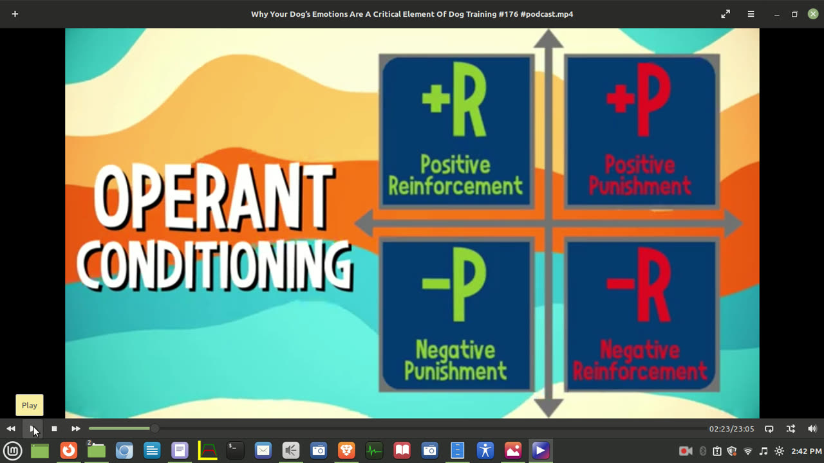
Task: Toggle repeat playback mode
Action: (769, 428)
